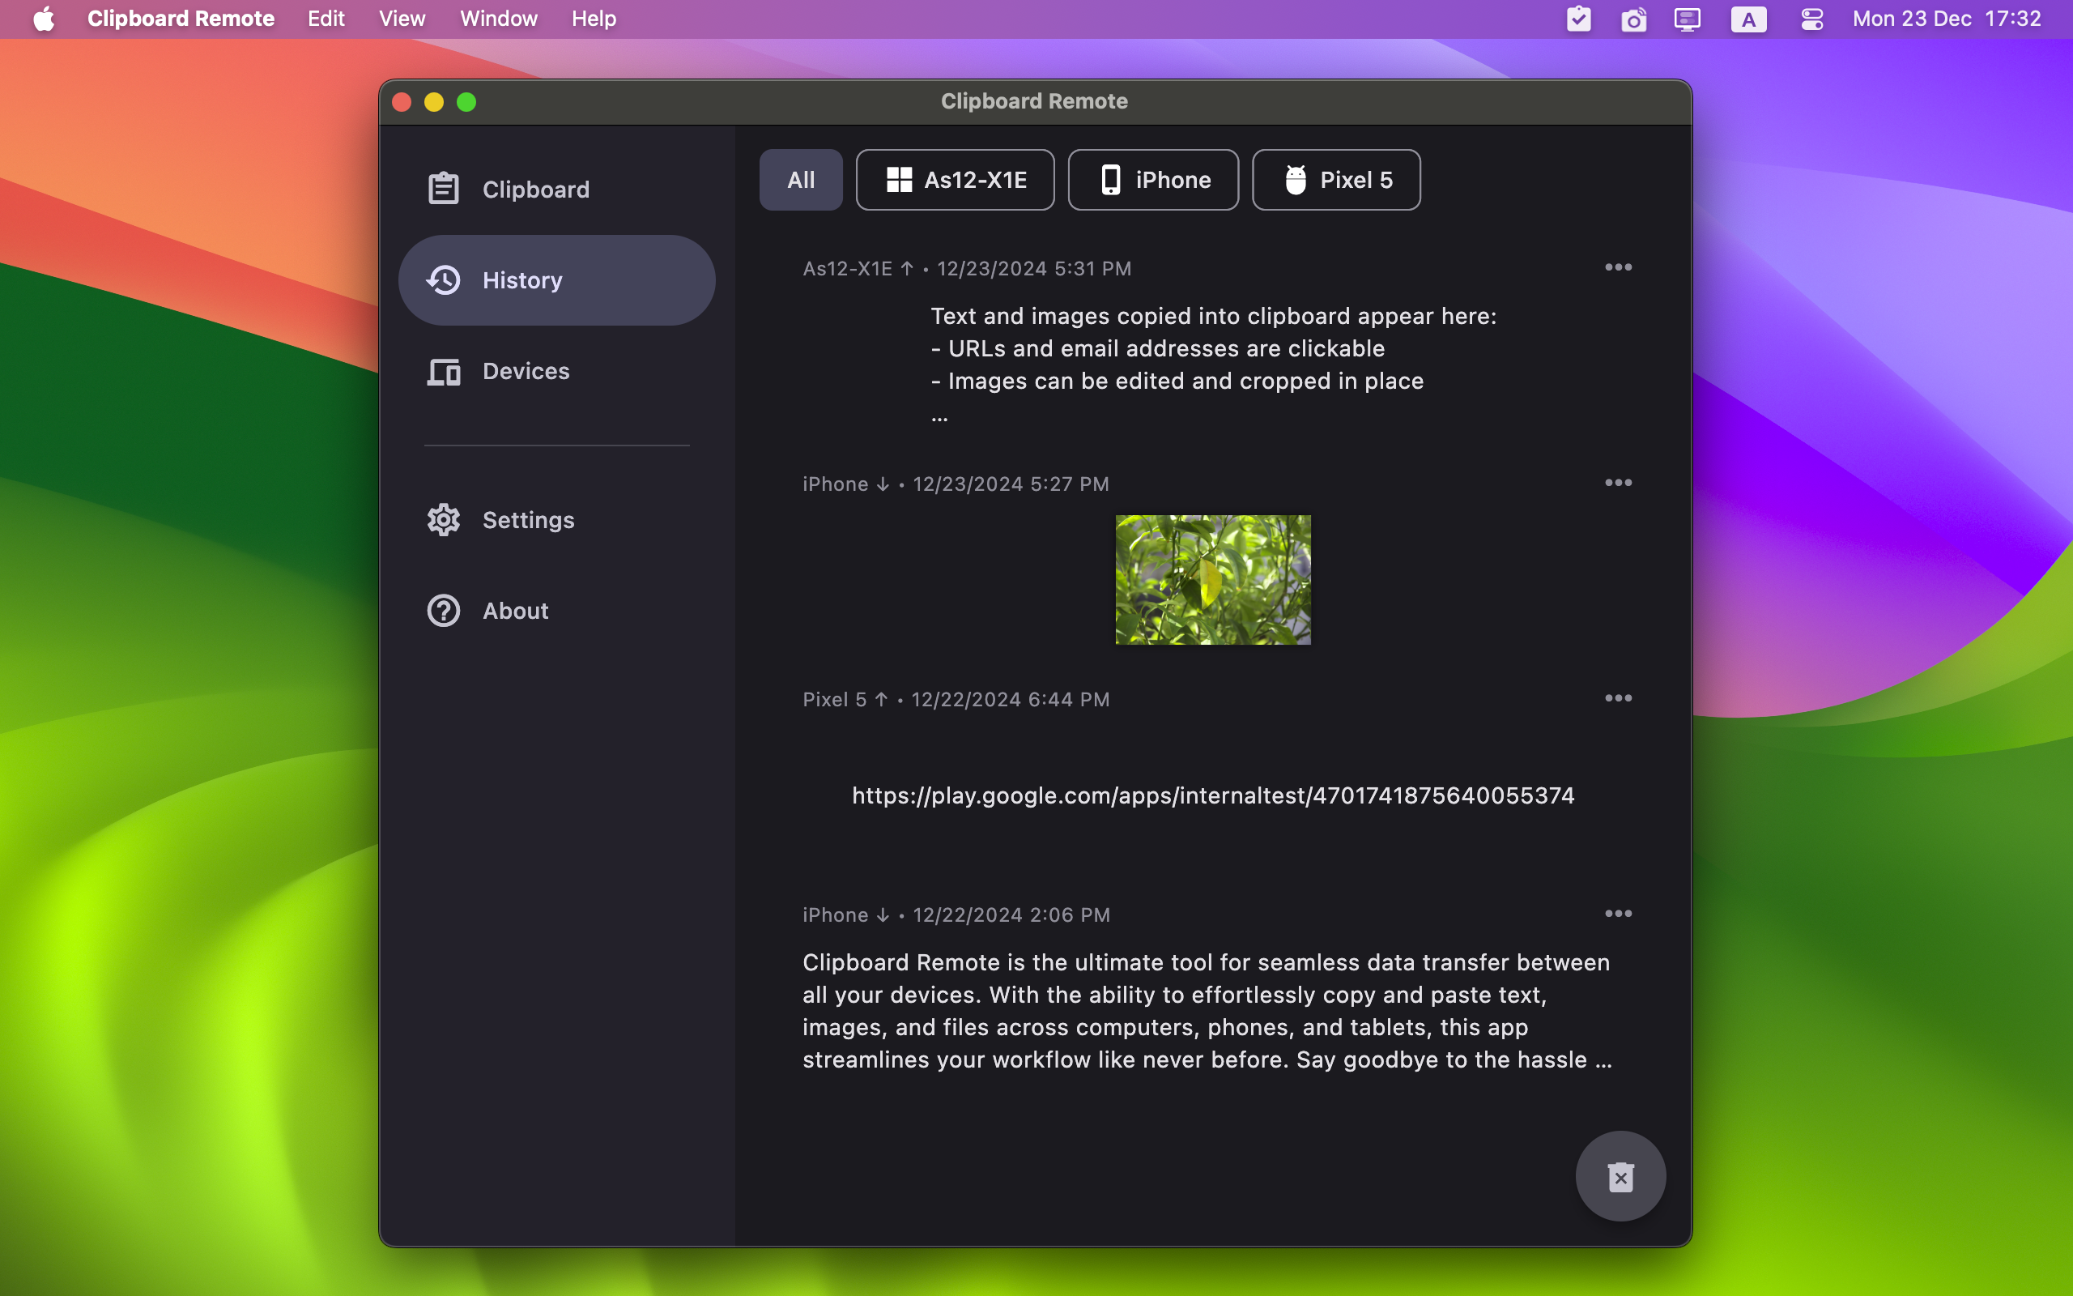Click the date and time in menu bar
Viewport: 2073px width, 1296px height.
1947,19
